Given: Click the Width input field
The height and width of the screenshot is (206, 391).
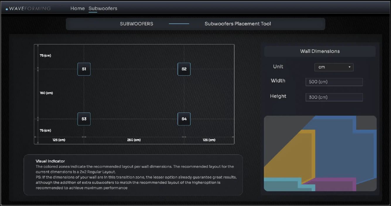Looking at the screenshot, I should [x=334, y=82].
